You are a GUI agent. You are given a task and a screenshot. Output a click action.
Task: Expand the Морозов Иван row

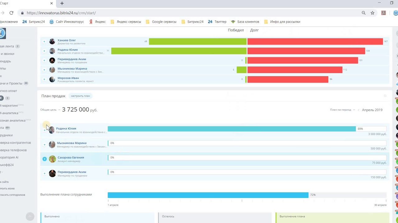44,79
